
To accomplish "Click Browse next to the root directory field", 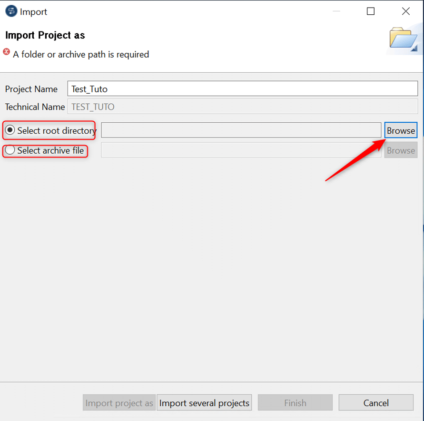I will pos(401,130).
